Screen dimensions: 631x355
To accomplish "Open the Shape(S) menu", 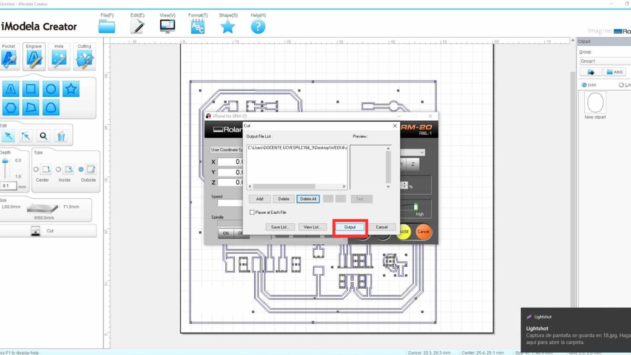I will coord(228,15).
